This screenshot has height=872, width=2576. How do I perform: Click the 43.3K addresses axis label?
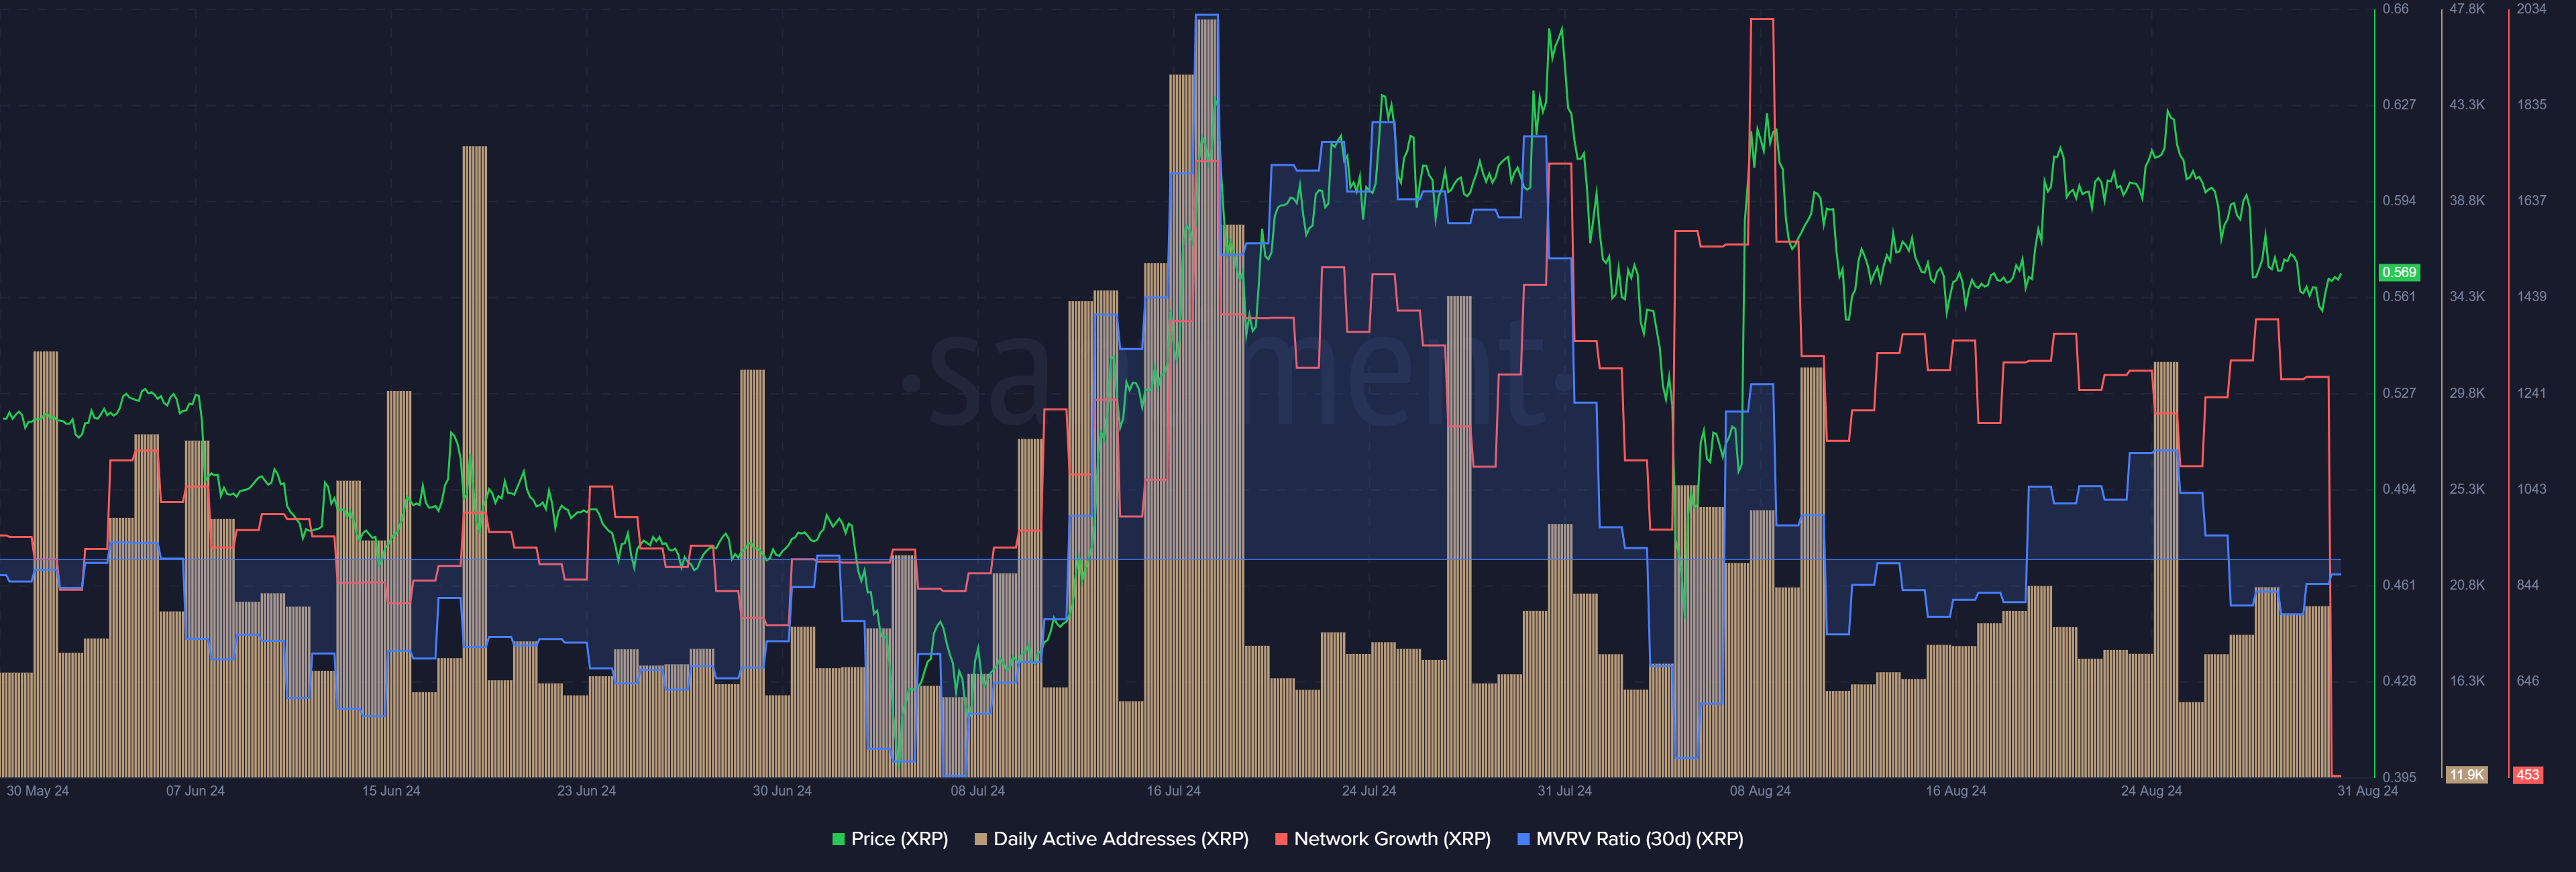(2467, 105)
